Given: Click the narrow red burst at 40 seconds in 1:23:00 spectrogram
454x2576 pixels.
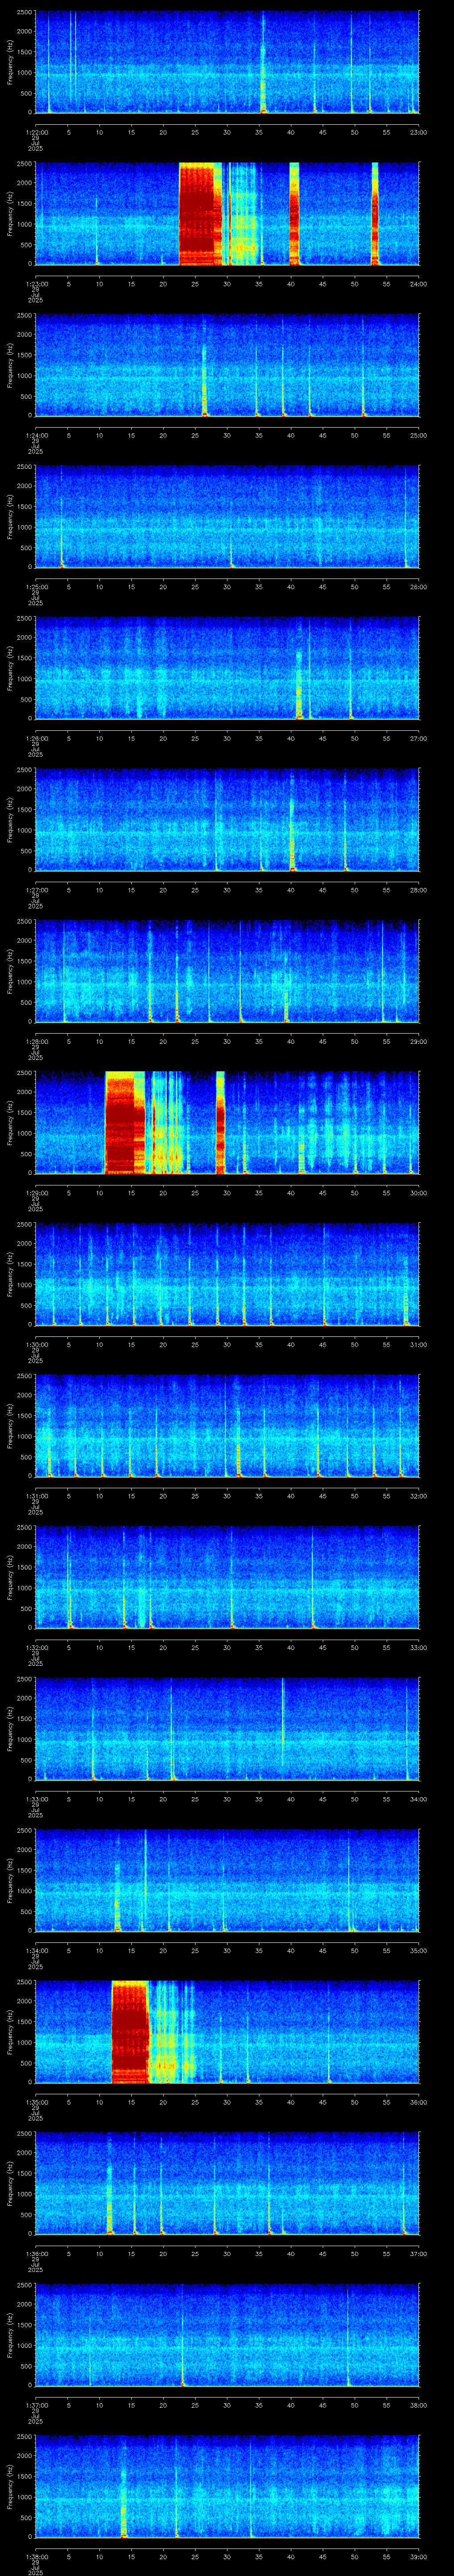Looking at the screenshot, I should 294,213.
